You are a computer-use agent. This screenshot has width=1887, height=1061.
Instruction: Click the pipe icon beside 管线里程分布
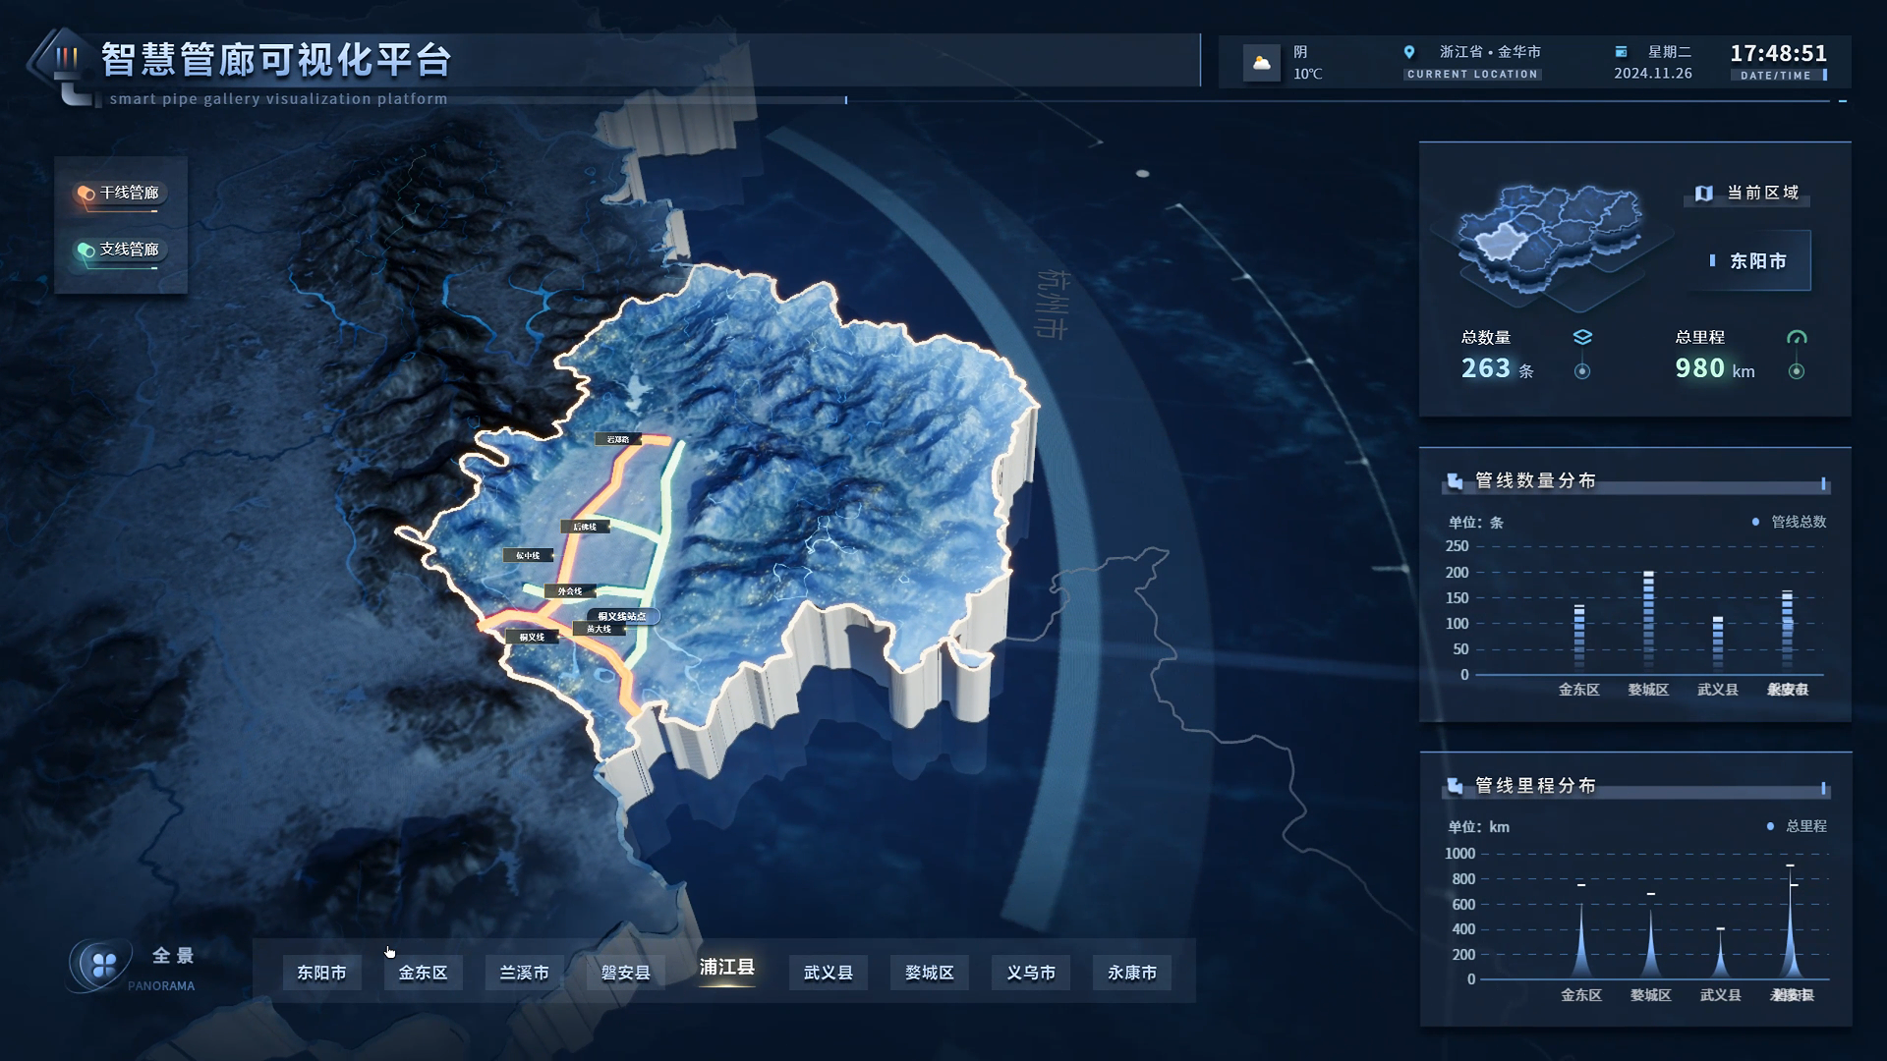[1455, 786]
